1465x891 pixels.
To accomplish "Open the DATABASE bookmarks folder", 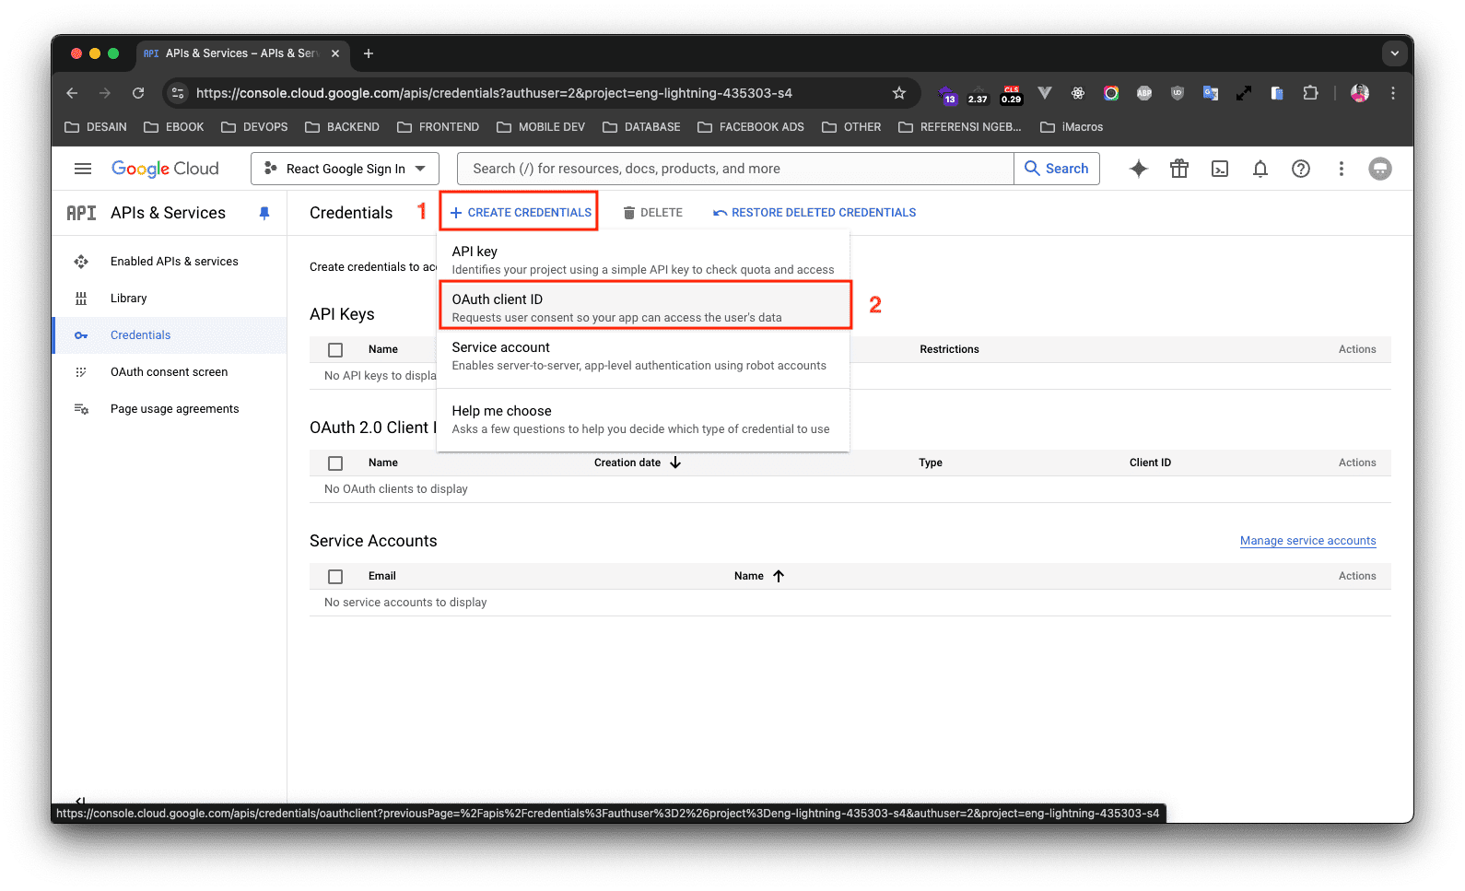I will point(641,127).
